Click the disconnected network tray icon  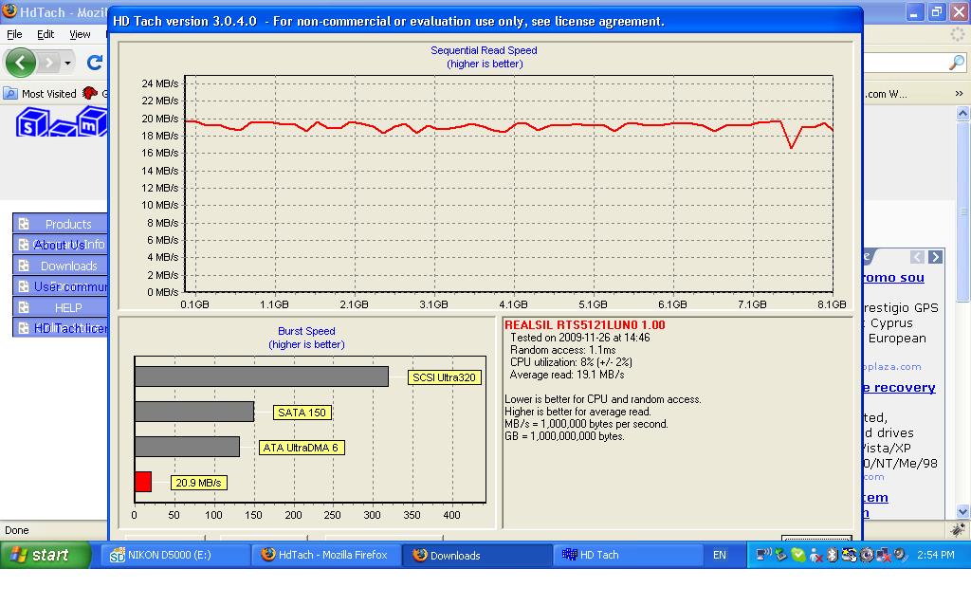[x=883, y=555]
